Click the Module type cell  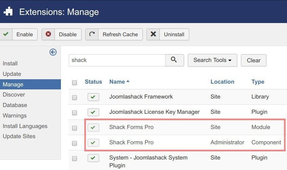click(x=261, y=127)
